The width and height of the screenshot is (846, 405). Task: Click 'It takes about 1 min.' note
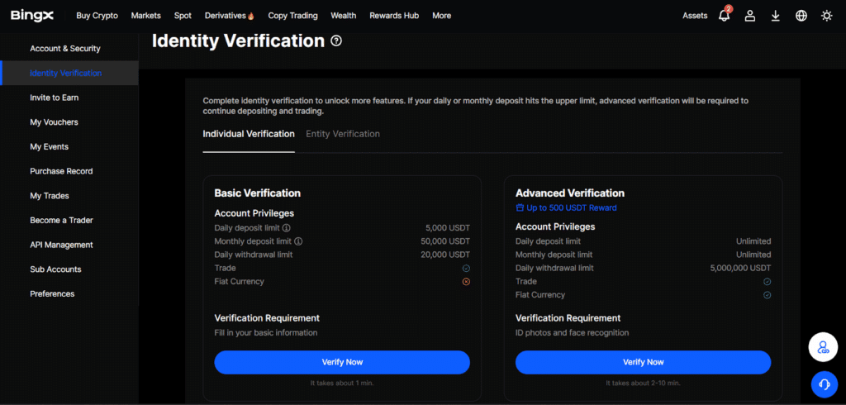342,383
